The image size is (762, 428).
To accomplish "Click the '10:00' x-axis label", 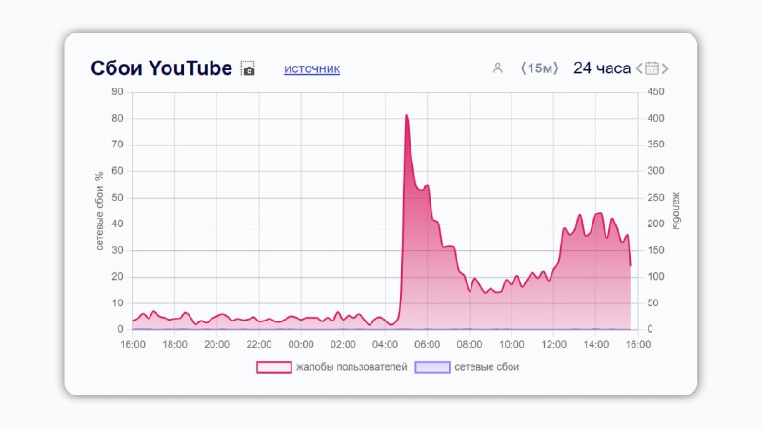I will (x=511, y=344).
